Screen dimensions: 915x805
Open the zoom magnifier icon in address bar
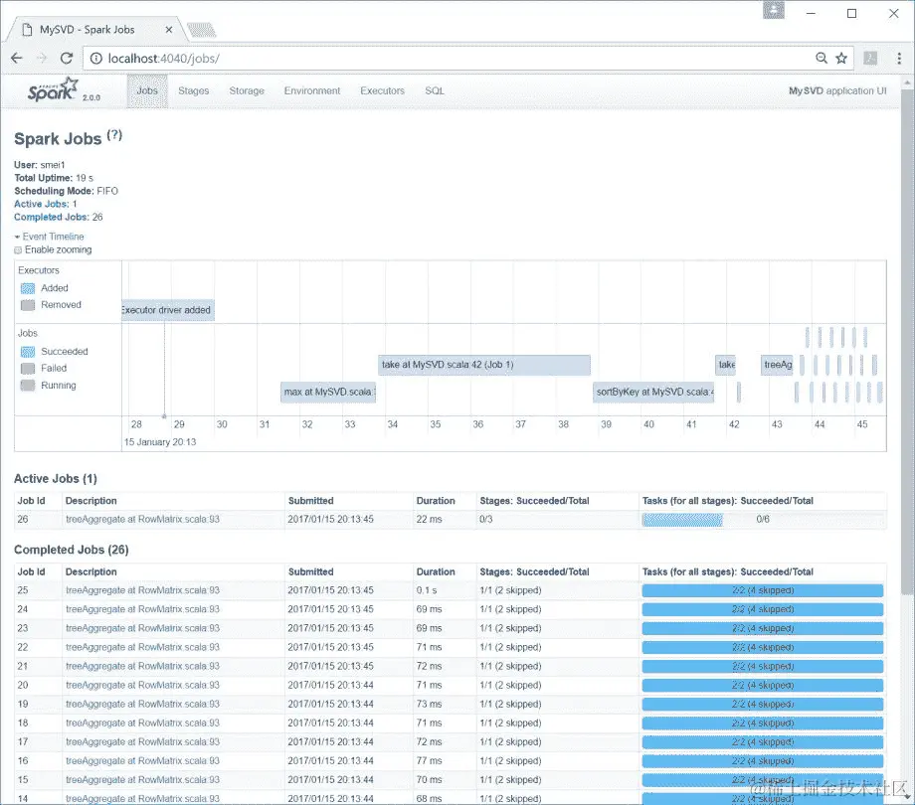click(x=822, y=58)
